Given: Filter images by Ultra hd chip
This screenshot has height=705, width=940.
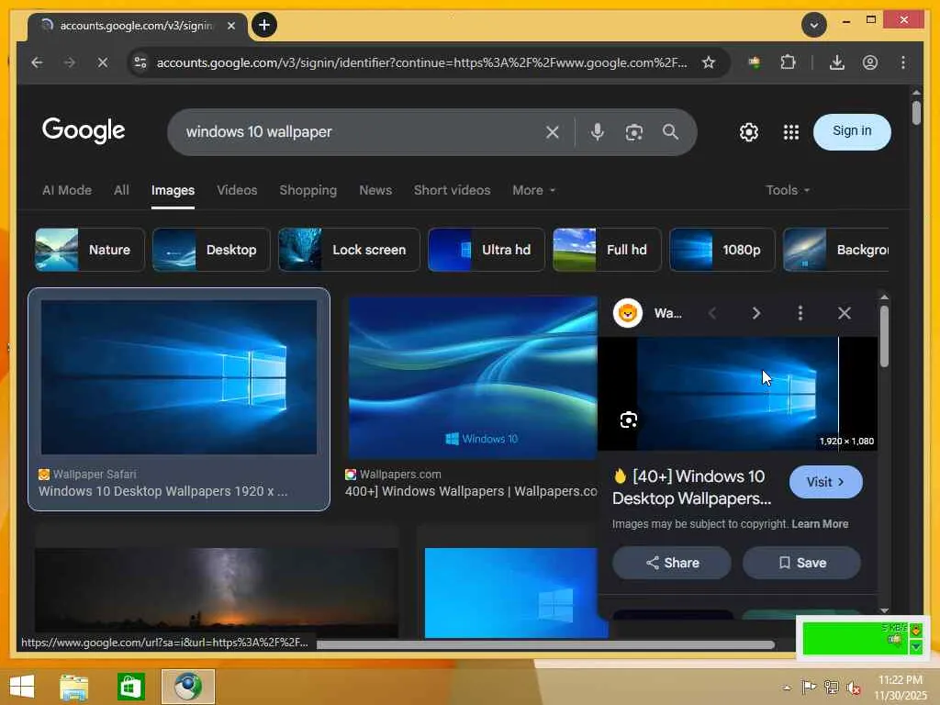Looking at the screenshot, I should 487,250.
